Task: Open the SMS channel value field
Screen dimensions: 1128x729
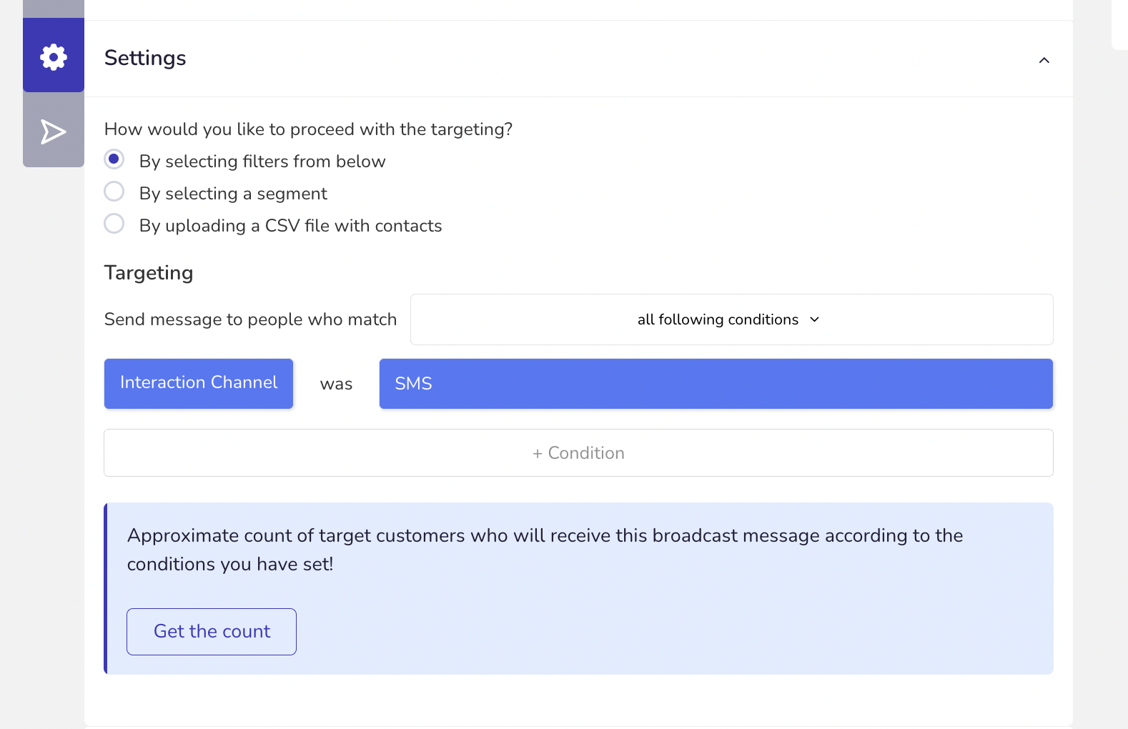Action: click(x=716, y=384)
